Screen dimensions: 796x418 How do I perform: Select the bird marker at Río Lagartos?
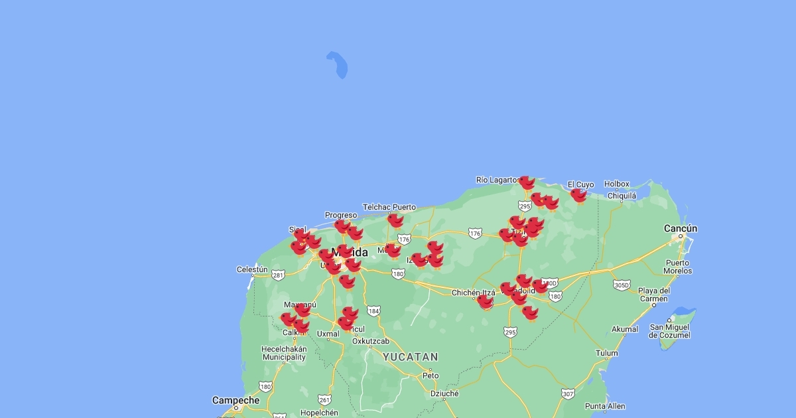pyautogui.click(x=526, y=182)
